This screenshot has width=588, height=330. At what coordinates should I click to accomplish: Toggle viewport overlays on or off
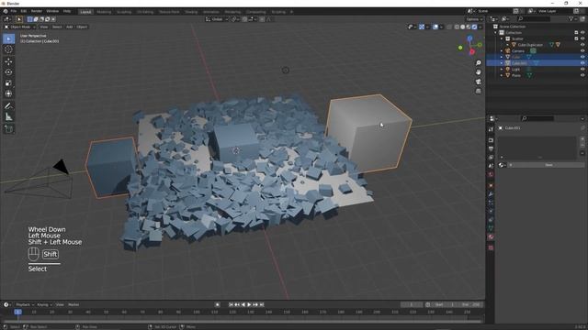coord(435,27)
